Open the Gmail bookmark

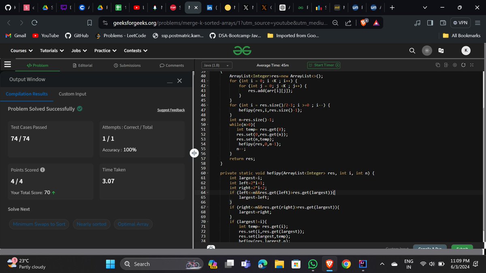(x=15, y=36)
